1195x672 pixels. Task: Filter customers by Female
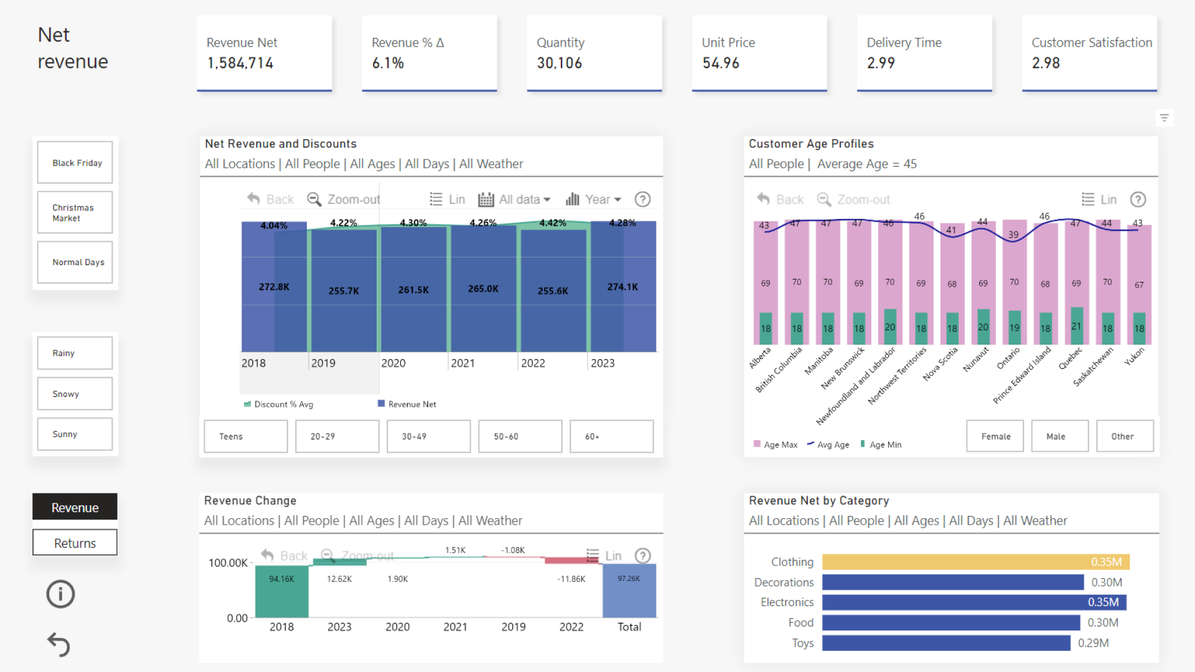coord(995,436)
